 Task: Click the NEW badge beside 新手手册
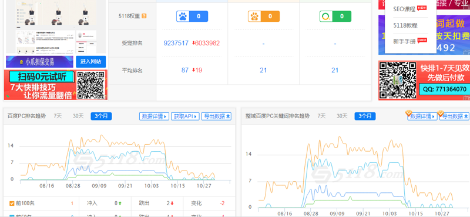pyautogui.click(x=422, y=40)
